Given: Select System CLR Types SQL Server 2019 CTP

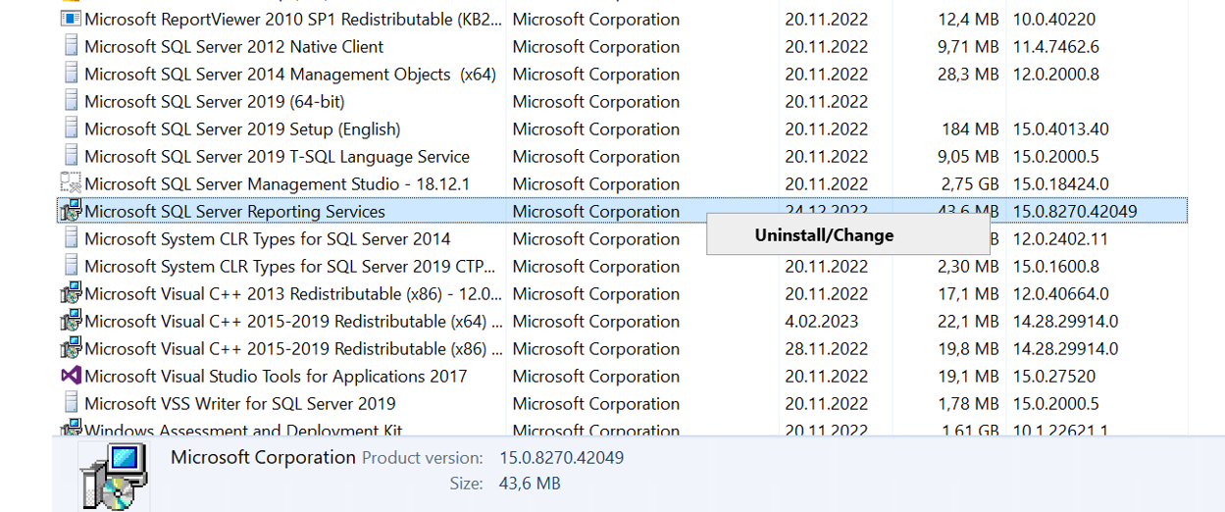Looking at the screenshot, I should [x=622, y=266].
